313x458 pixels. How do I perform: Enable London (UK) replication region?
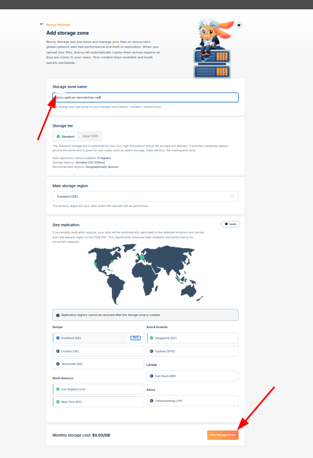(98, 351)
